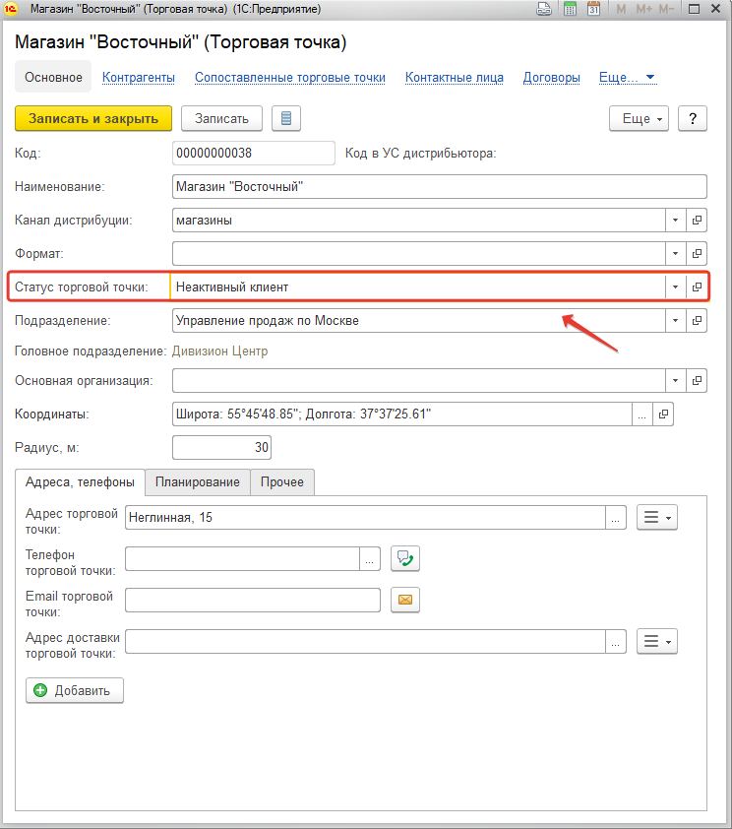This screenshot has width=732, height=829.
Task: Open the calculator icon in title bar
Action: click(570, 9)
